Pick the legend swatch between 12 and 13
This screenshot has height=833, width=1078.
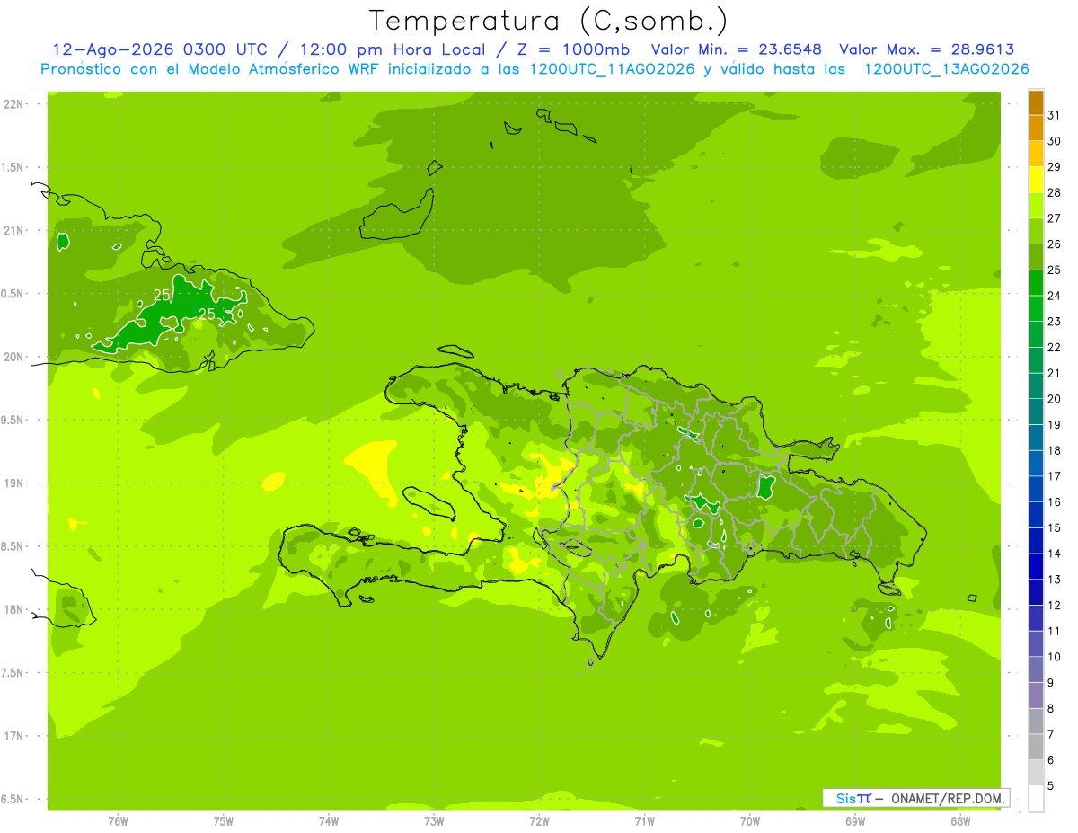pyautogui.click(x=1036, y=592)
